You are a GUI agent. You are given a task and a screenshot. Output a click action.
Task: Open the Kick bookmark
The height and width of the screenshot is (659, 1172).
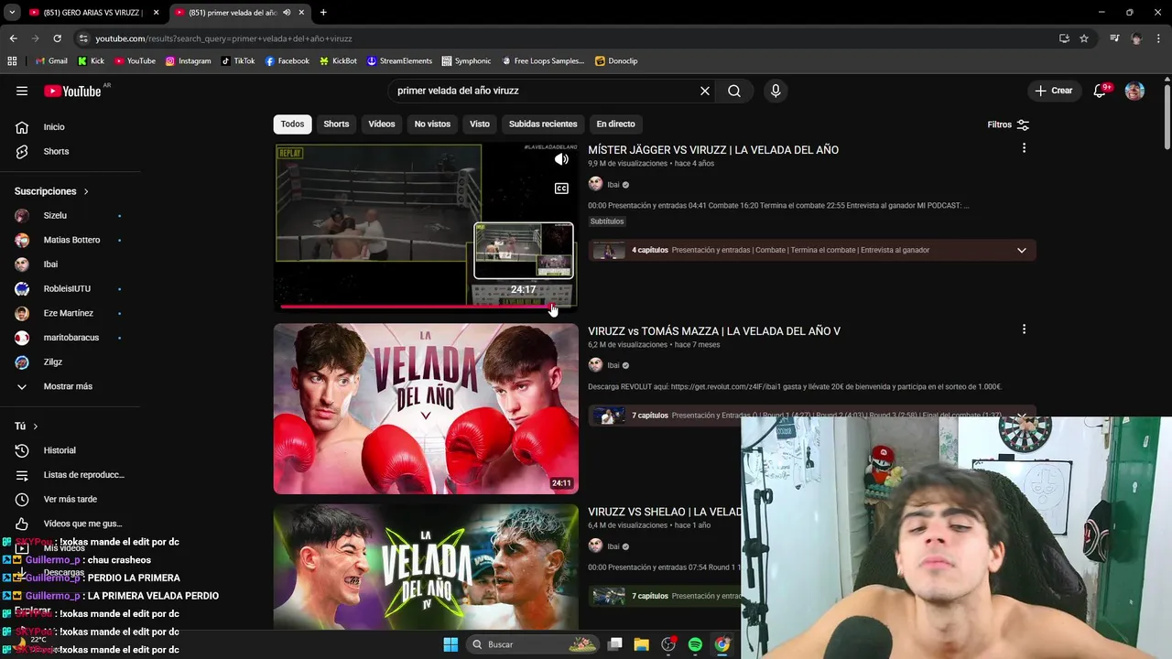coord(91,61)
